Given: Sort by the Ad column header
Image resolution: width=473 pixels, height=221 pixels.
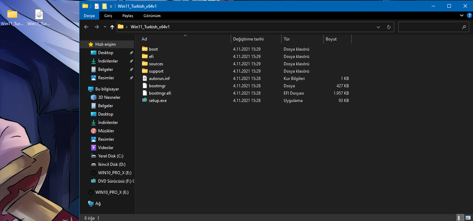Looking at the screenshot, I should coord(185,39).
